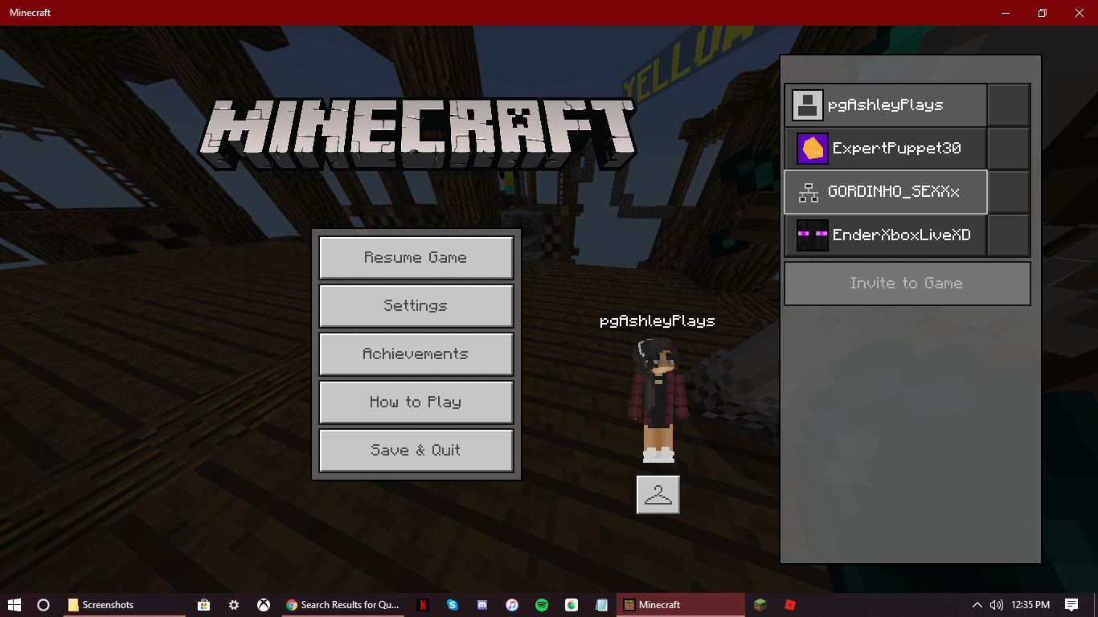
Task: Open the Xbox app in taskbar
Action: [x=263, y=605]
